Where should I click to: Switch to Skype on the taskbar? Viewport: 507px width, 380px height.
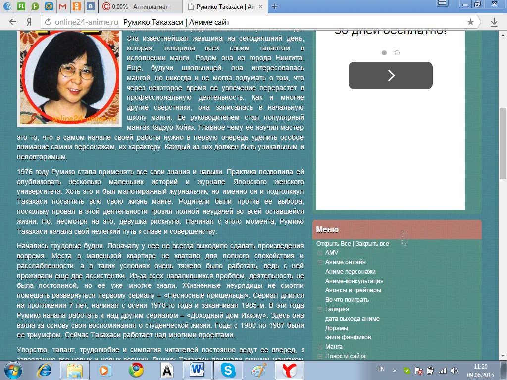click(228, 370)
